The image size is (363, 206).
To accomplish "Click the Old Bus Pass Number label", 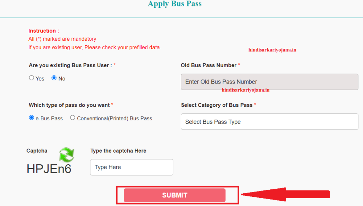I will (x=208, y=65).
